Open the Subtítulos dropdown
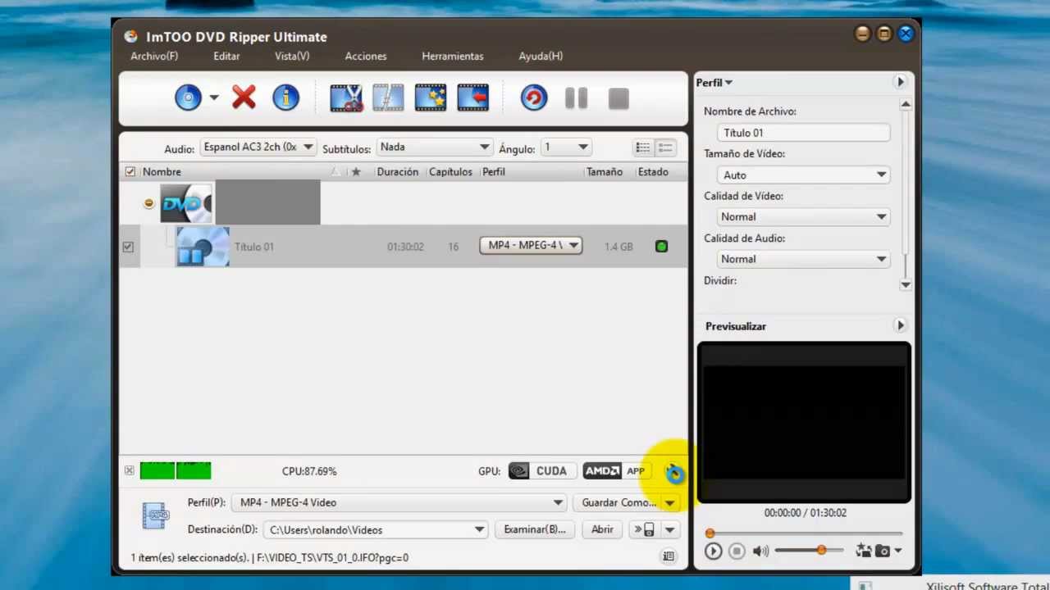 (x=434, y=147)
